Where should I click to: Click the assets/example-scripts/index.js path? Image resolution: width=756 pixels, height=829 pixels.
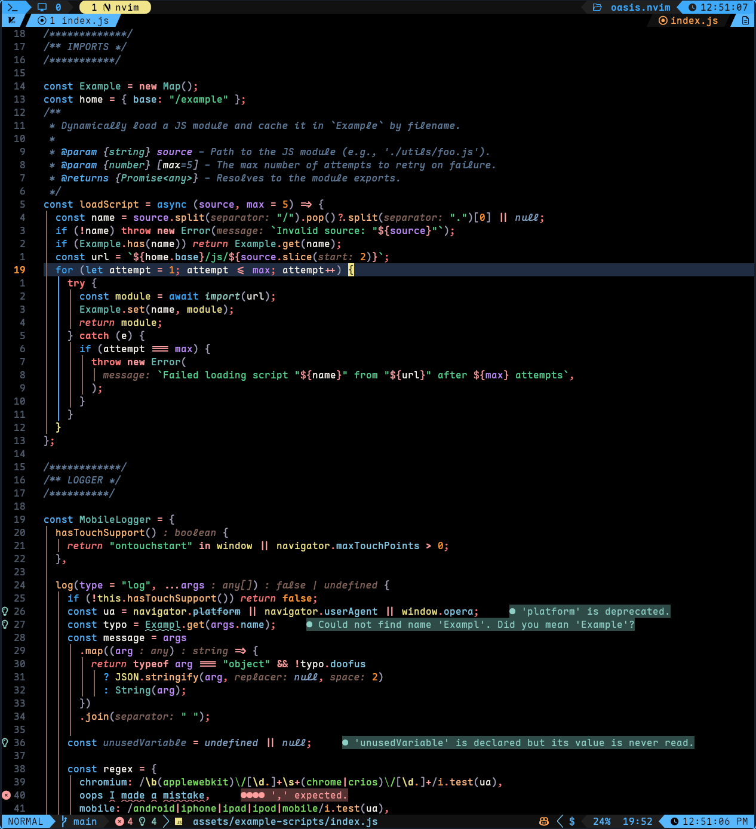point(285,821)
